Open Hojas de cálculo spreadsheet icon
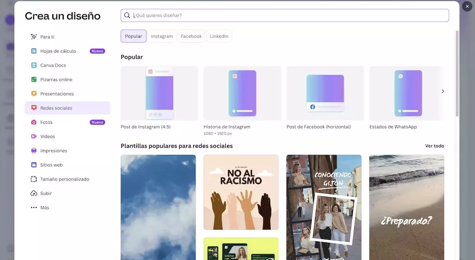475x260 pixels. pyautogui.click(x=34, y=51)
